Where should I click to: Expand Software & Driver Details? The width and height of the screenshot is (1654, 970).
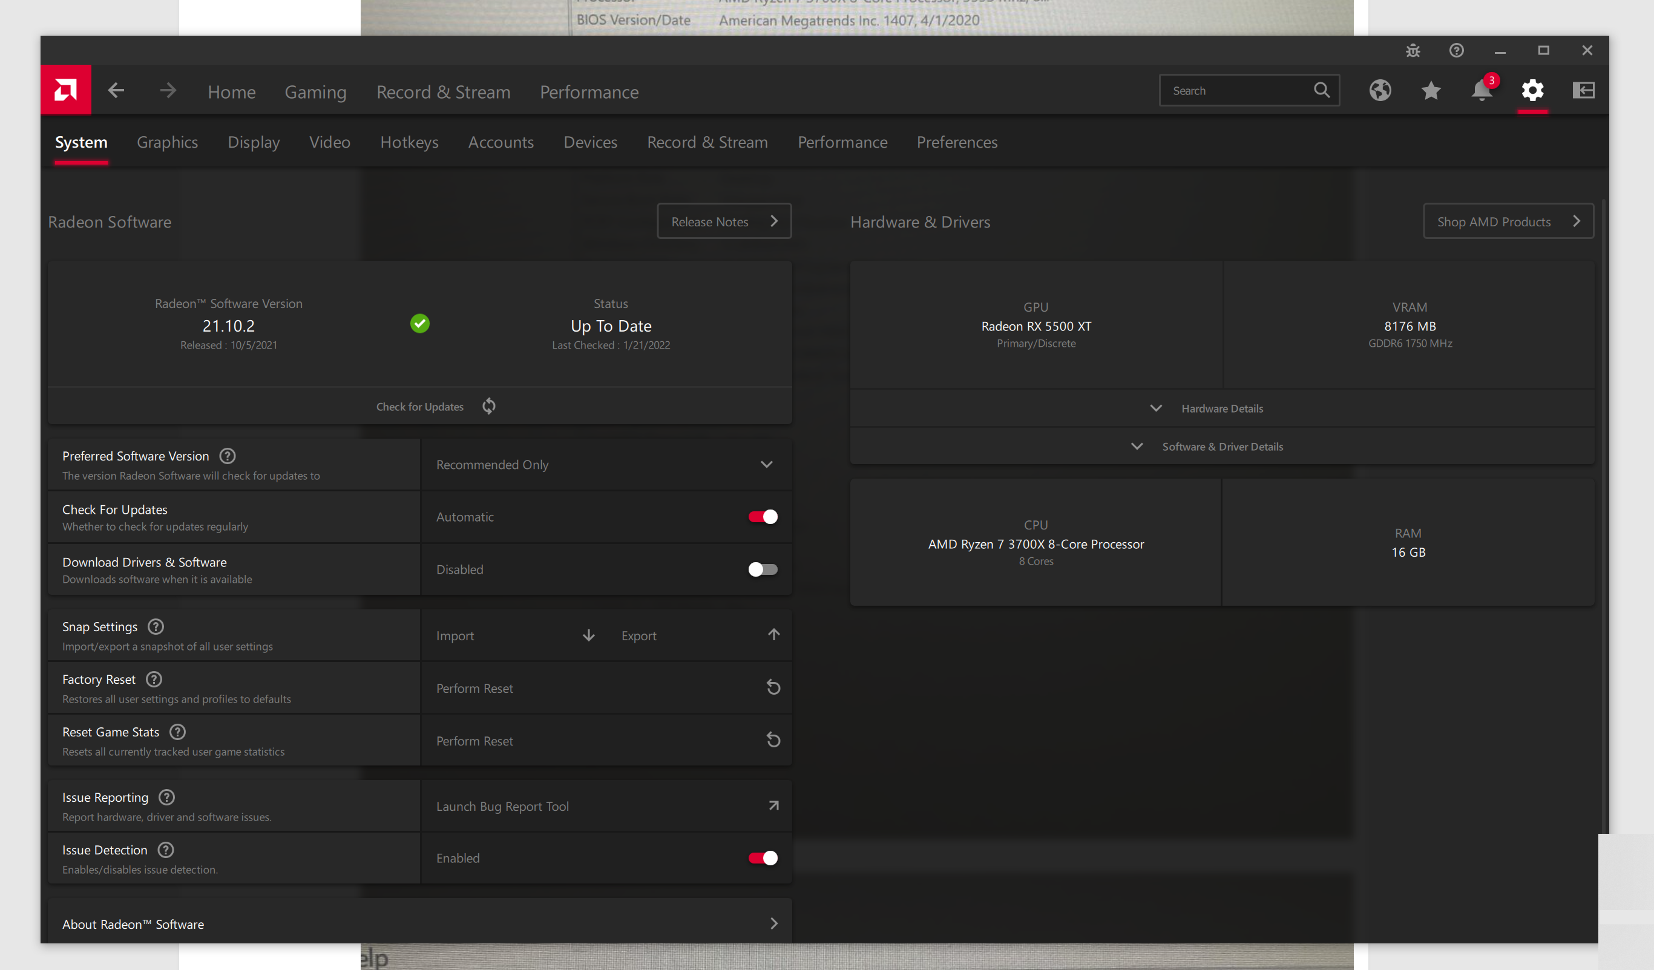(1221, 447)
